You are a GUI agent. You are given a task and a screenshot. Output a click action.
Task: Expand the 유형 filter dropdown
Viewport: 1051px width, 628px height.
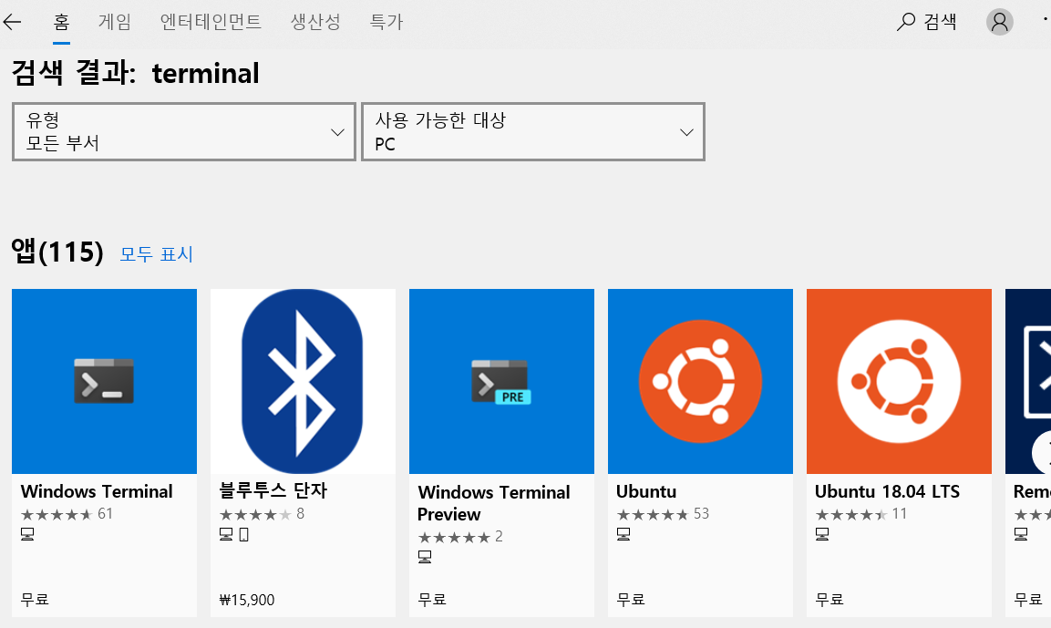click(x=183, y=131)
